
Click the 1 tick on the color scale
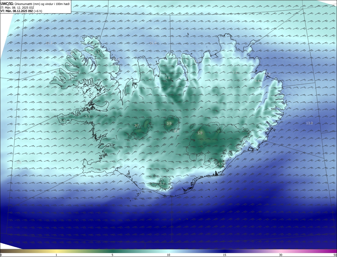coord(56,255)
